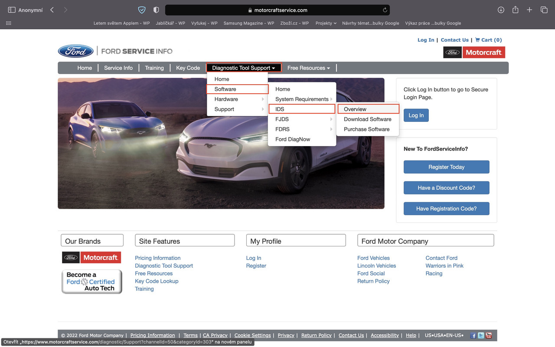Open the Warriors in Pink link

(444, 266)
